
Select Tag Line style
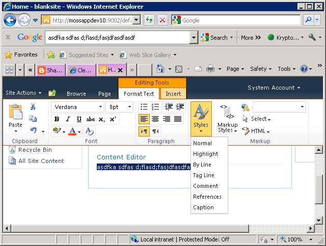coord(203,175)
